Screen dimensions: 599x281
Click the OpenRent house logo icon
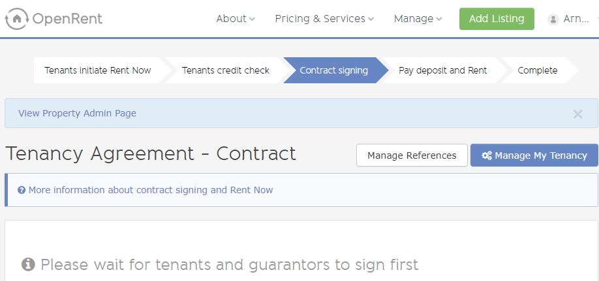[17, 19]
